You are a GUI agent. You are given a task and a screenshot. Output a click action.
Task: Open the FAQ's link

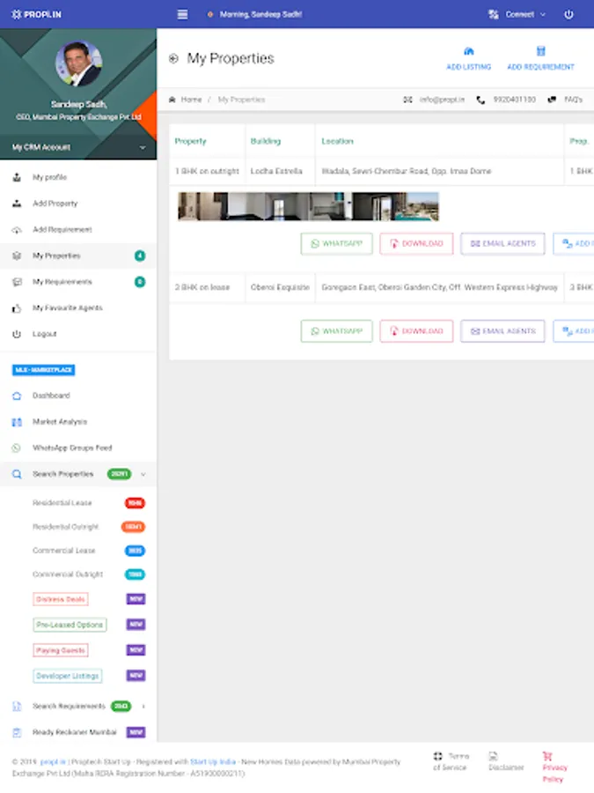point(573,100)
